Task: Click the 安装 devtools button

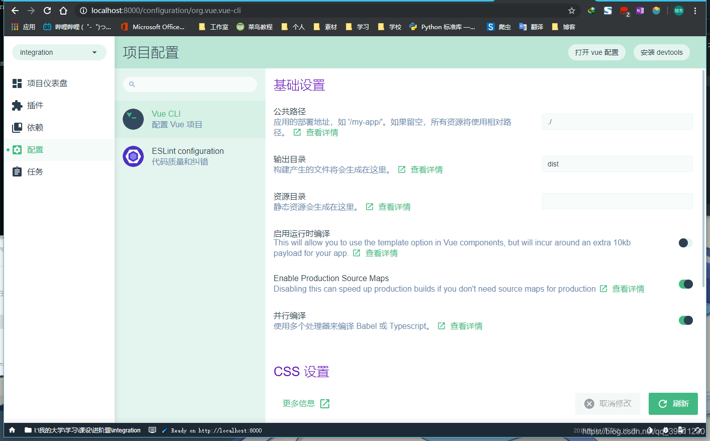Action: (662, 52)
